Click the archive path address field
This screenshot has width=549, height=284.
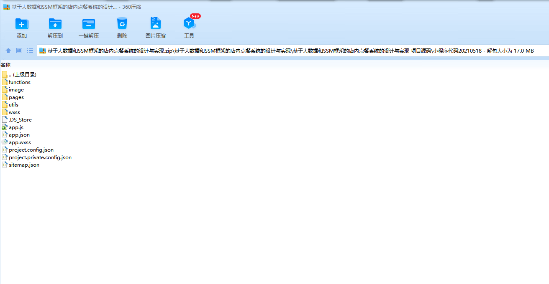293,51
